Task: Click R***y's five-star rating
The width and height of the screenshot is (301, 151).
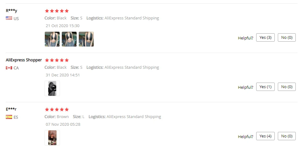Action: [57, 11]
